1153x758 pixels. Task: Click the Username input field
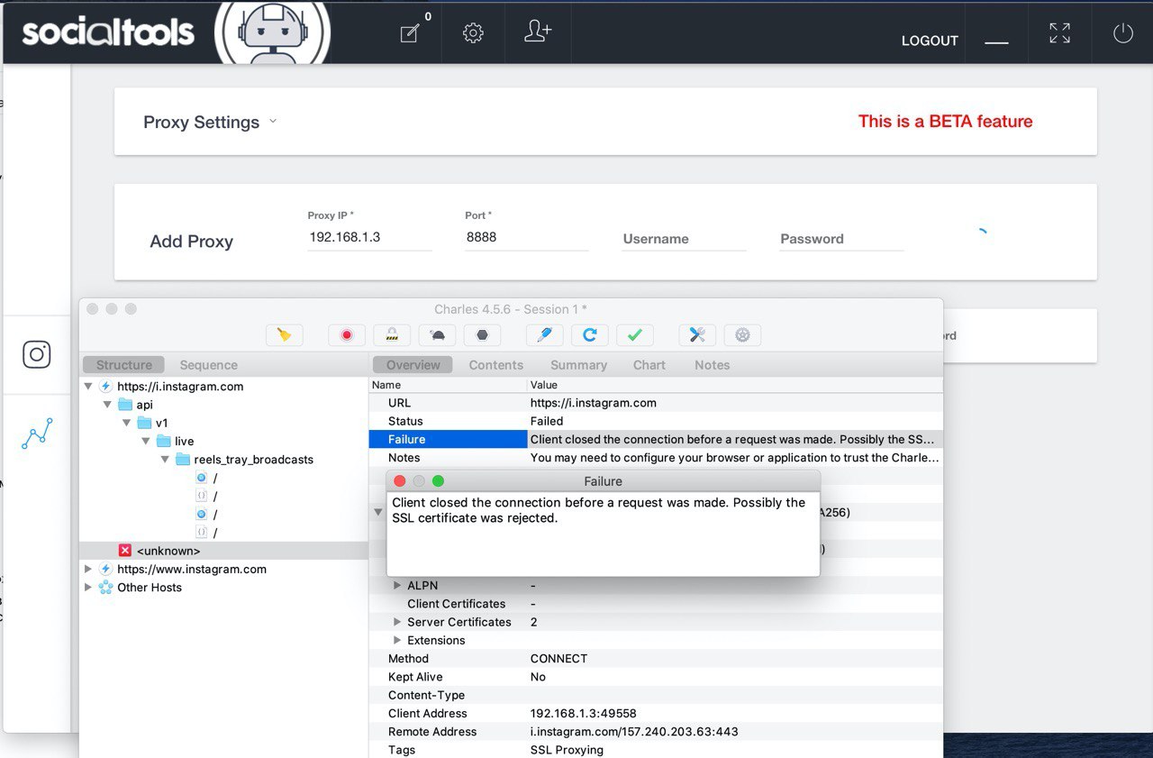tap(685, 239)
